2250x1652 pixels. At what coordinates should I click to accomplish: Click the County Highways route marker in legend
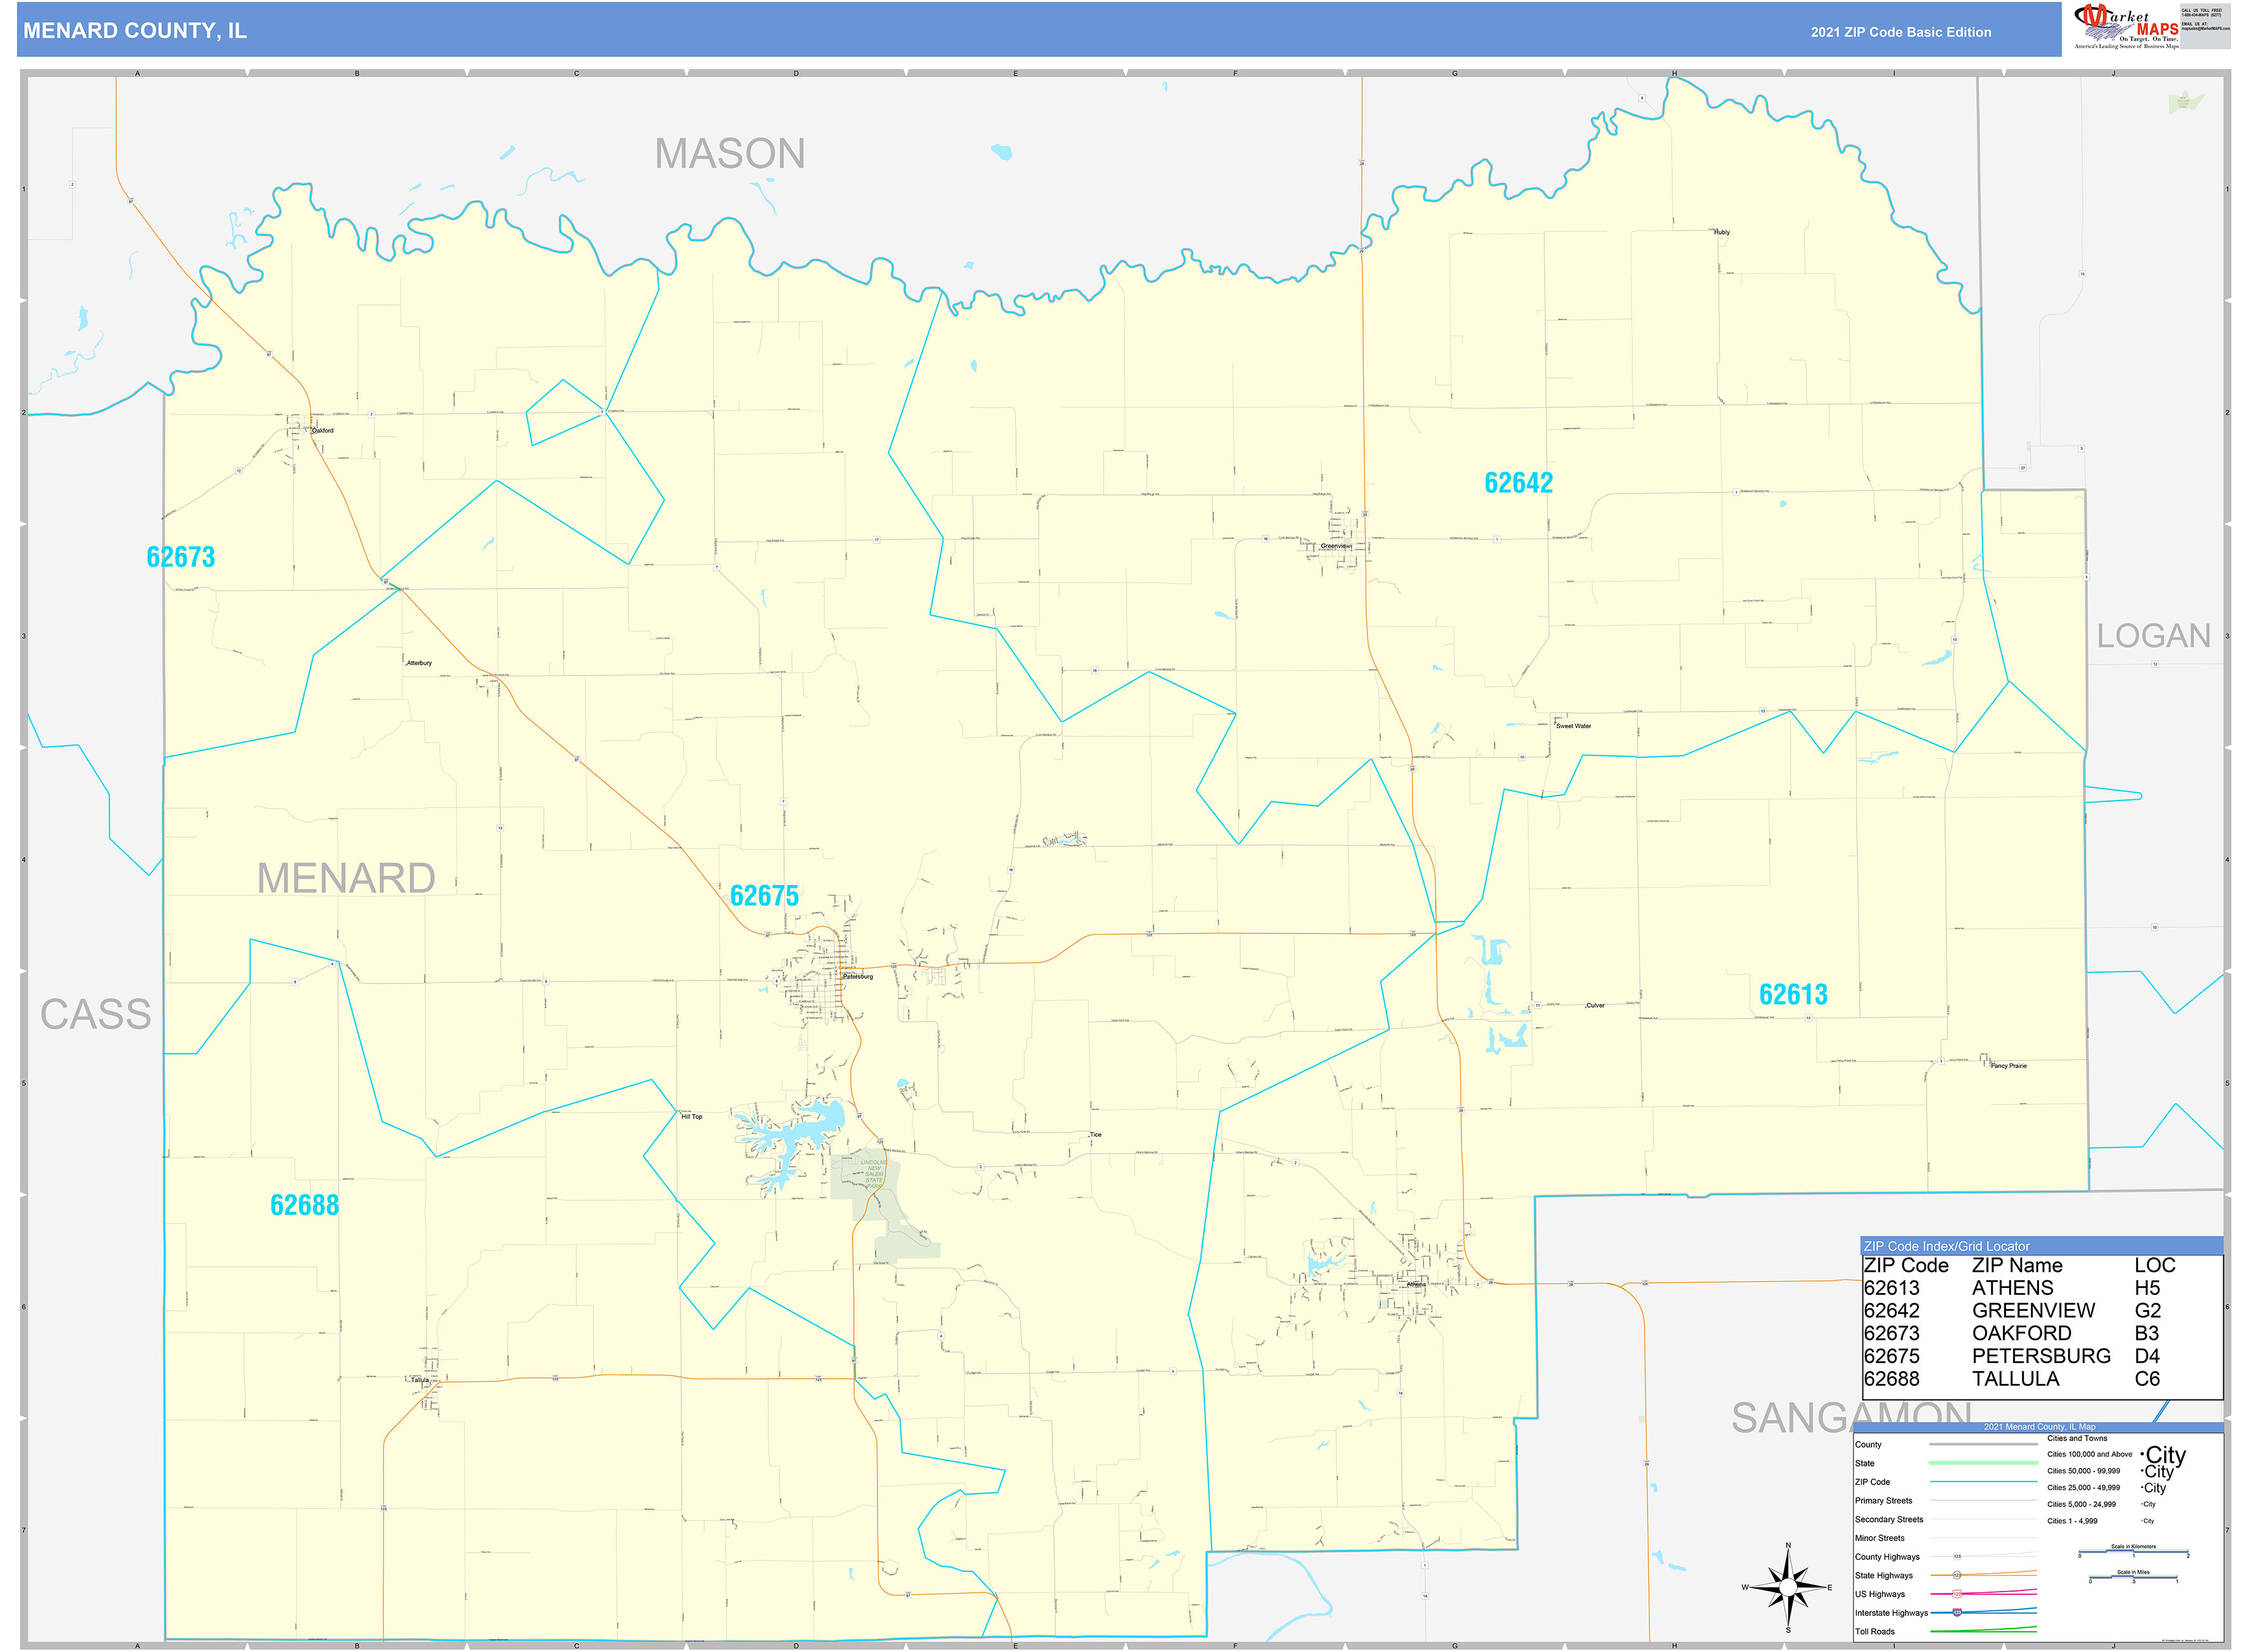coord(1957,1556)
